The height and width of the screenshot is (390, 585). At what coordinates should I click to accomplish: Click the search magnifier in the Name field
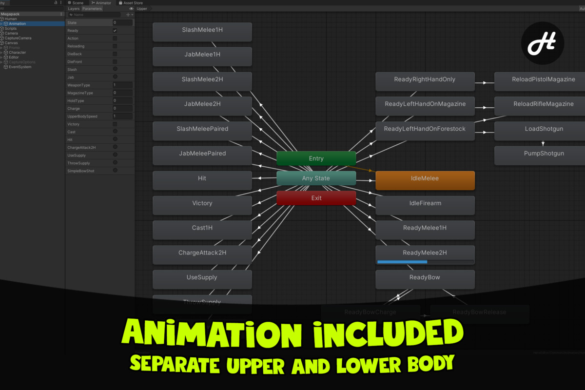pyautogui.click(x=71, y=15)
